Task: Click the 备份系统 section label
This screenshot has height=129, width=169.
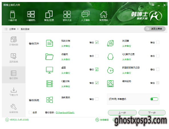Action: tap(34, 100)
